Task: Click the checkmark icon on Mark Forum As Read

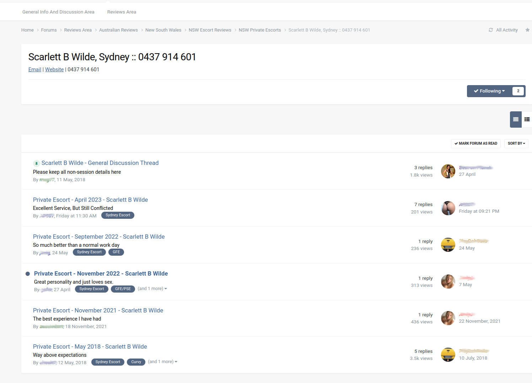Action: (456, 143)
